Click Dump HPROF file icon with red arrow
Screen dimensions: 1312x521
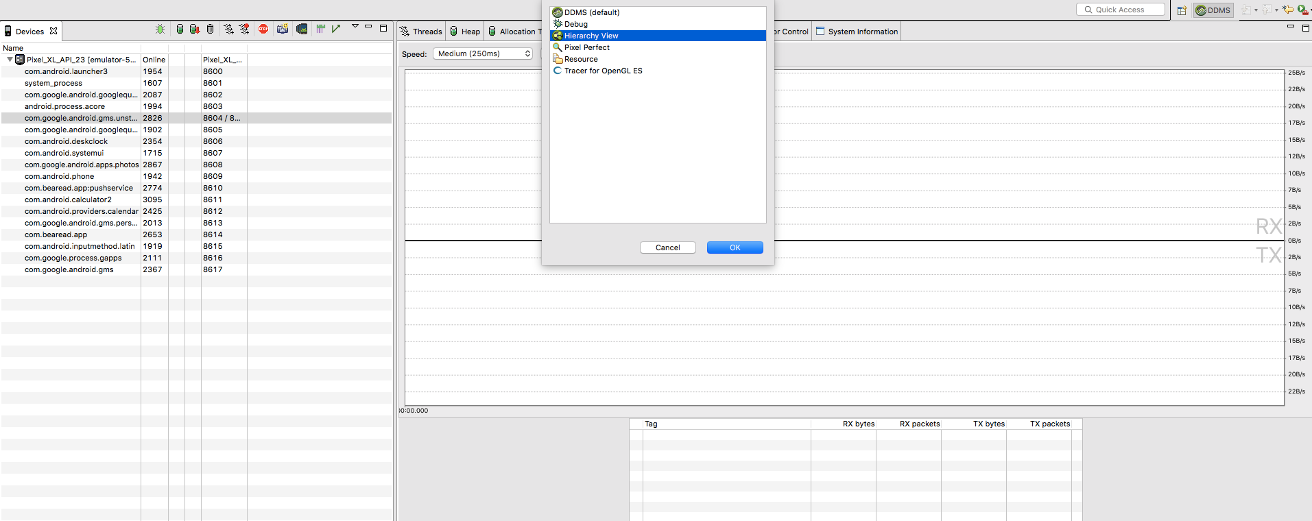click(x=195, y=29)
